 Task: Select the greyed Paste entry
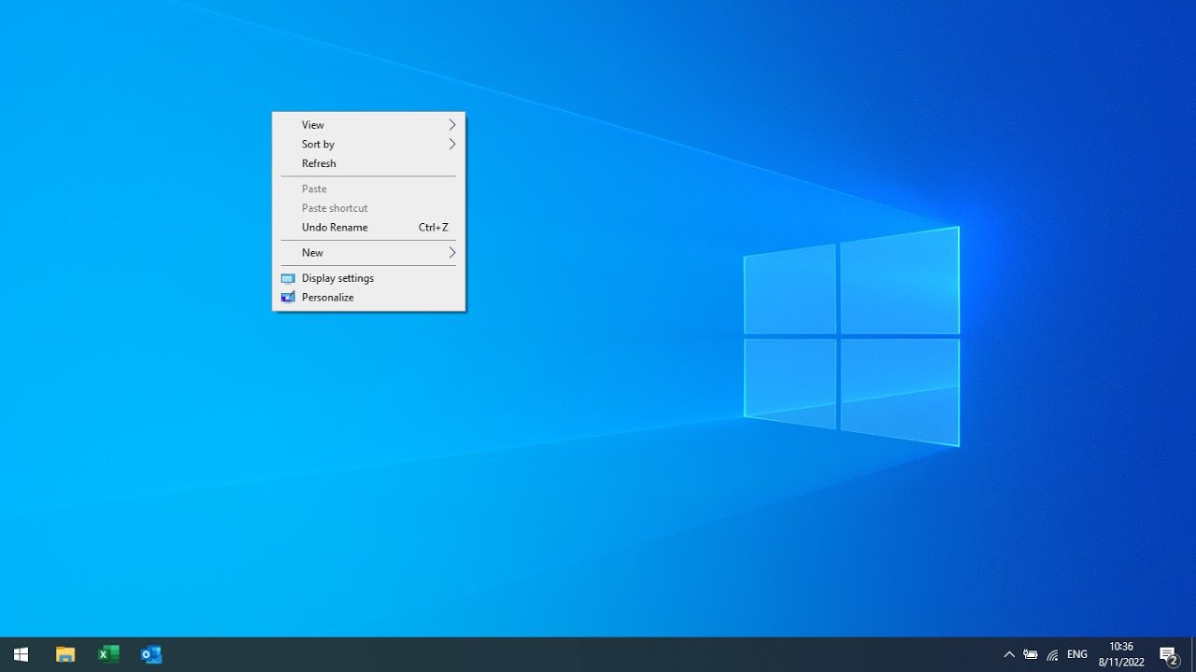point(368,189)
